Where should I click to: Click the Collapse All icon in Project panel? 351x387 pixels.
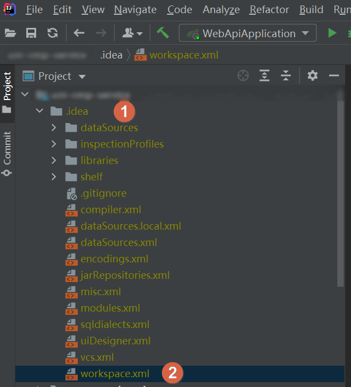pyautogui.click(x=285, y=76)
